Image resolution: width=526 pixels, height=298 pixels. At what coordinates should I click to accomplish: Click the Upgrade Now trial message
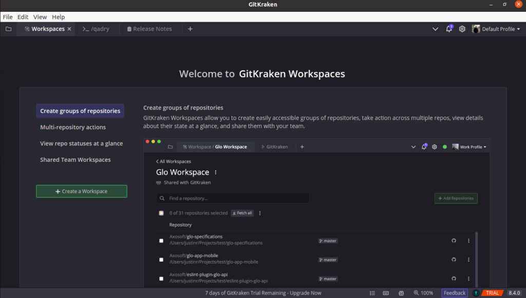264,293
